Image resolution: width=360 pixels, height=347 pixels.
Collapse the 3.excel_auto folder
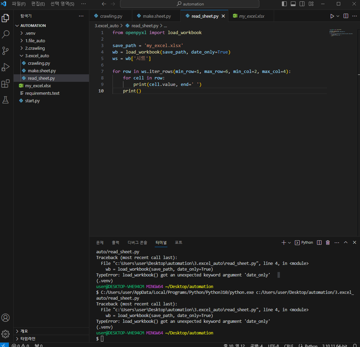click(x=52, y=56)
